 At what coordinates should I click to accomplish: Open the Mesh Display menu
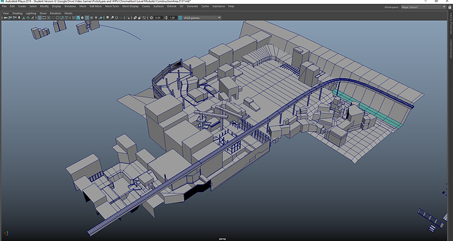(x=130, y=6)
